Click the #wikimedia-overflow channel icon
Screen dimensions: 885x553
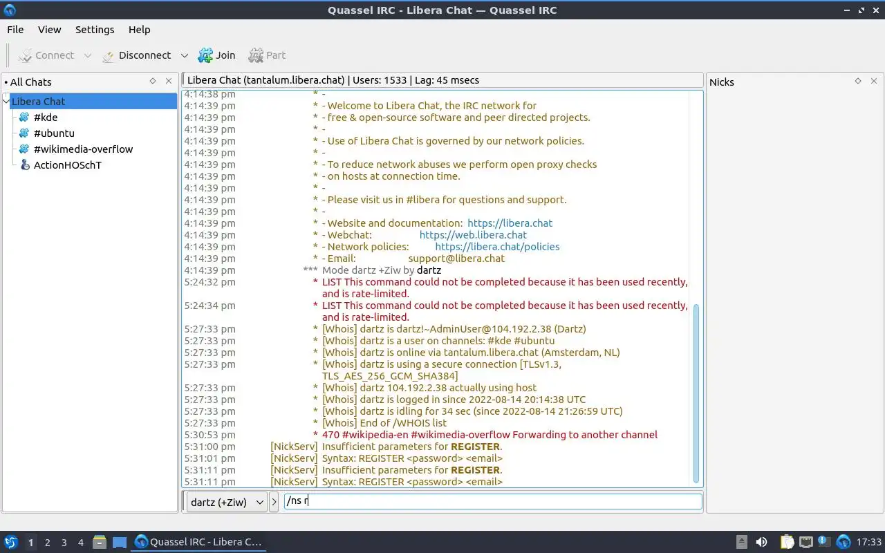(x=25, y=149)
